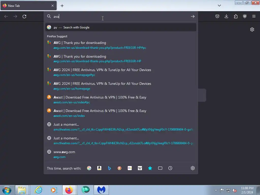The width and height of the screenshot is (260, 195).
Task: Open the Firefox hamburger application menu
Action: coord(254,16)
